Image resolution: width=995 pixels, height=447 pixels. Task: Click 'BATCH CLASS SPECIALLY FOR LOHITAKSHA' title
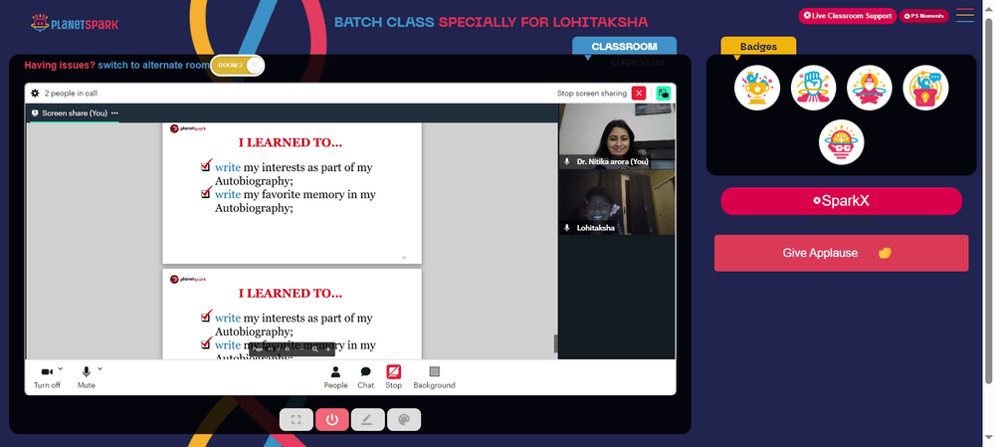click(492, 22)
